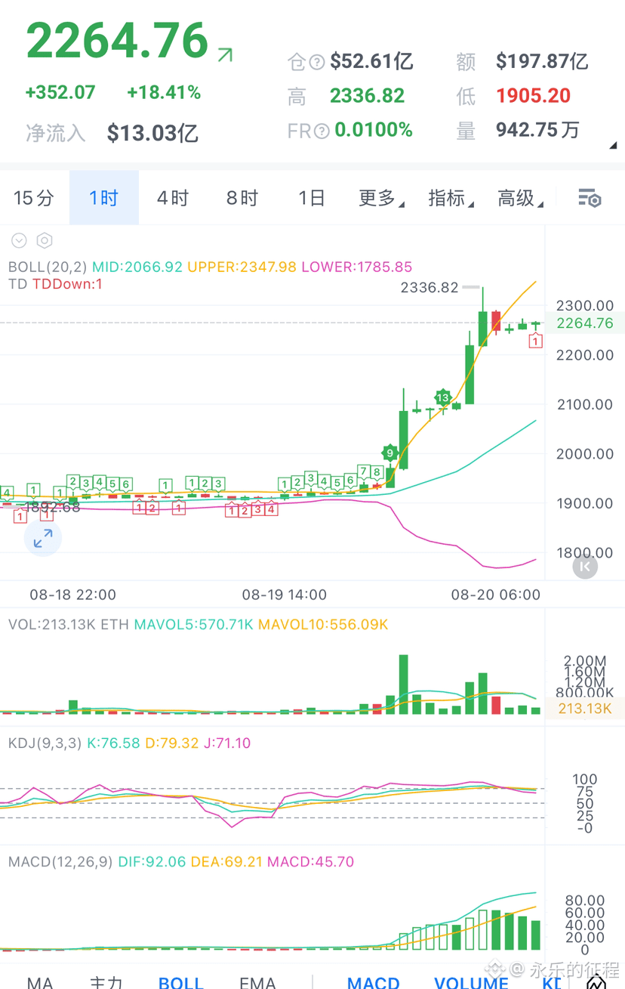
Task: Tap the 高 2336.82 value
Action: [367, 96]
